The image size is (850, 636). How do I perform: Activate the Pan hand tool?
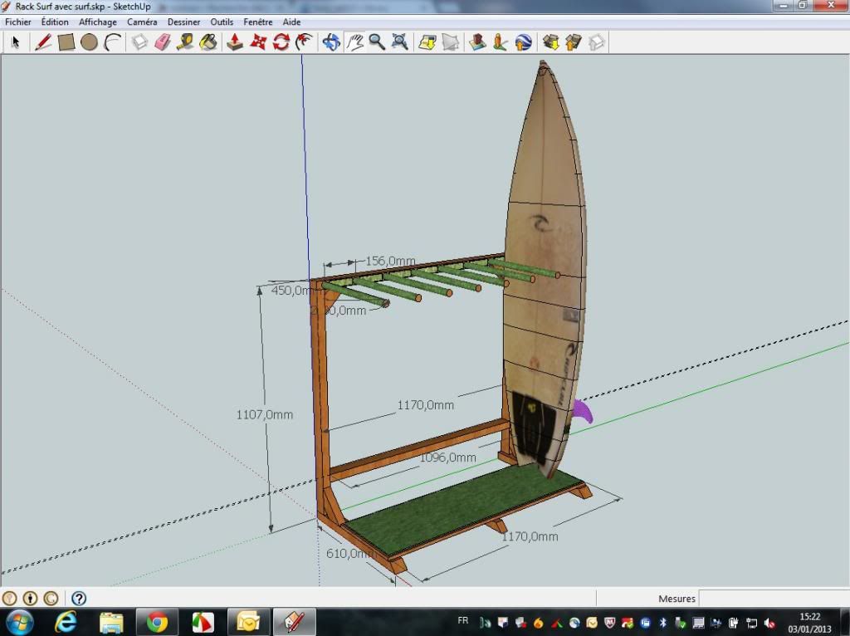pyautogui.click(x=354, y=42)
